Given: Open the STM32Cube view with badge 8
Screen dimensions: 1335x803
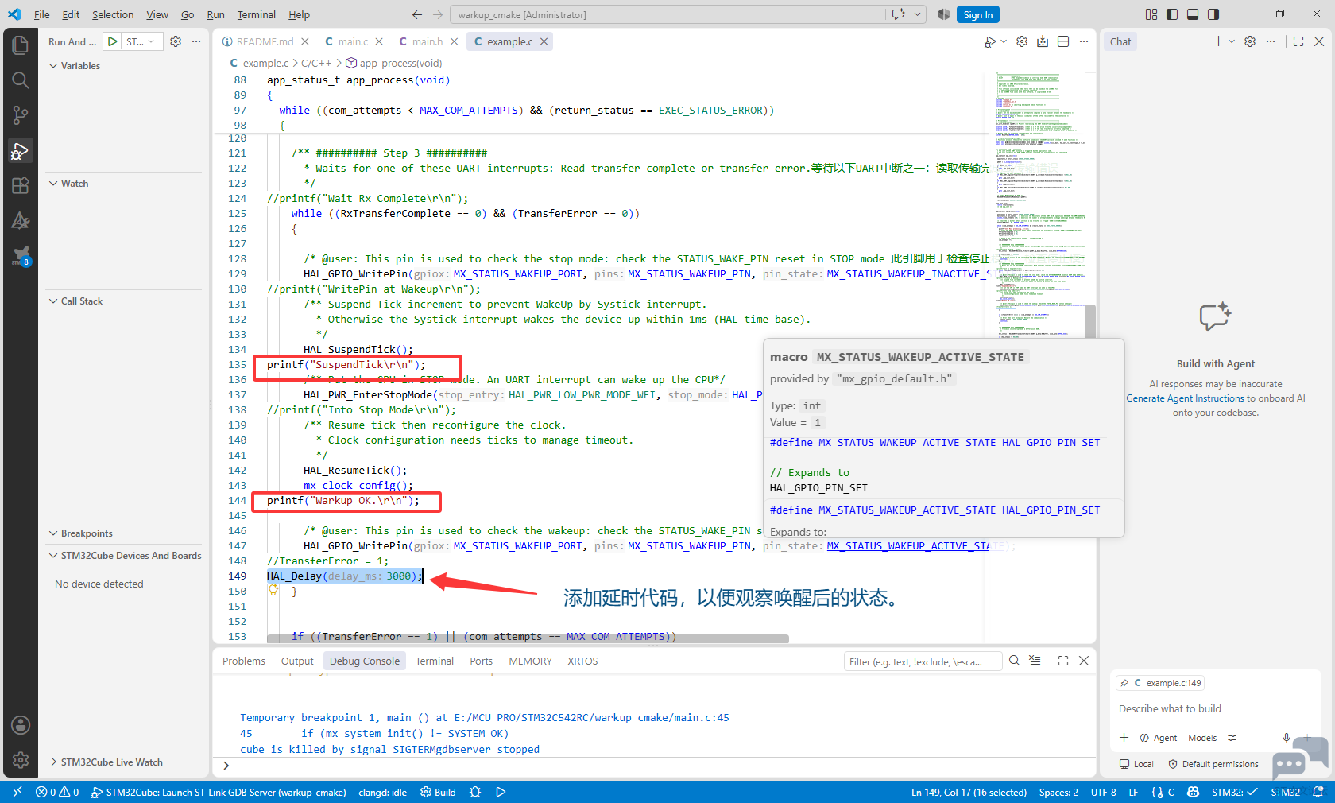Looking at the screenshot, I should pos(21,256).
